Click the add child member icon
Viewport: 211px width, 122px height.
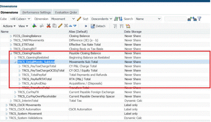[x=34, y=26]
